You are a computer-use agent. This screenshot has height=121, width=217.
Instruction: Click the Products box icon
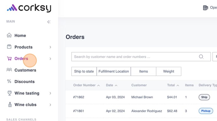pos(9,47)
